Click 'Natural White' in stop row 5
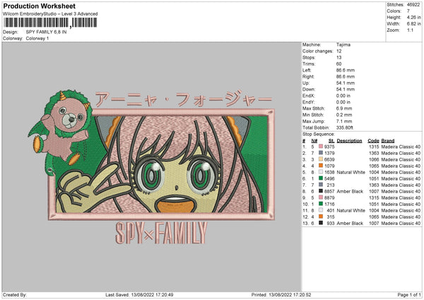The width and height of the screenshot is (424, 300). tap(351, 172)
